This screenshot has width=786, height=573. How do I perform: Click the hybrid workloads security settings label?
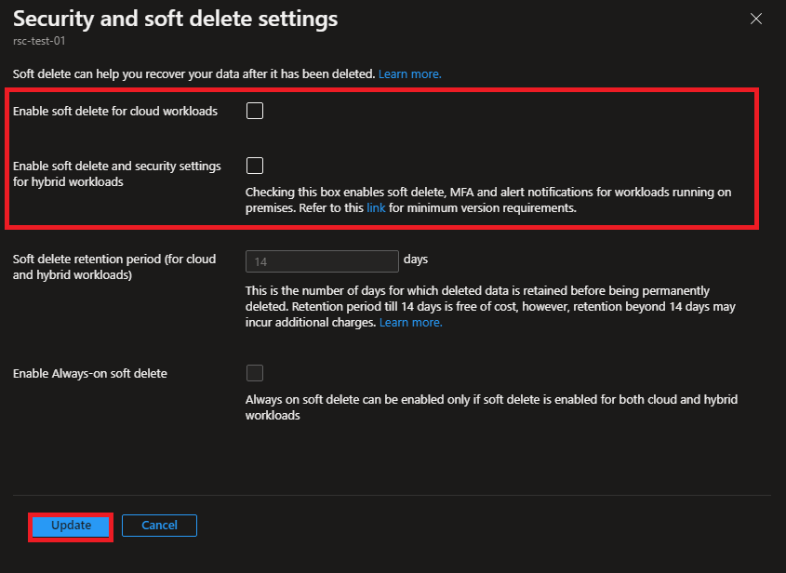[117, 174]
